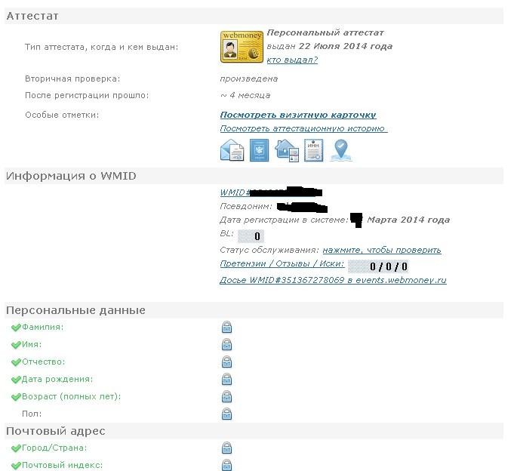The image size is (517, 471).
Task: Click the green checkmark beside Город/Страна
Action: pos(16,448)
